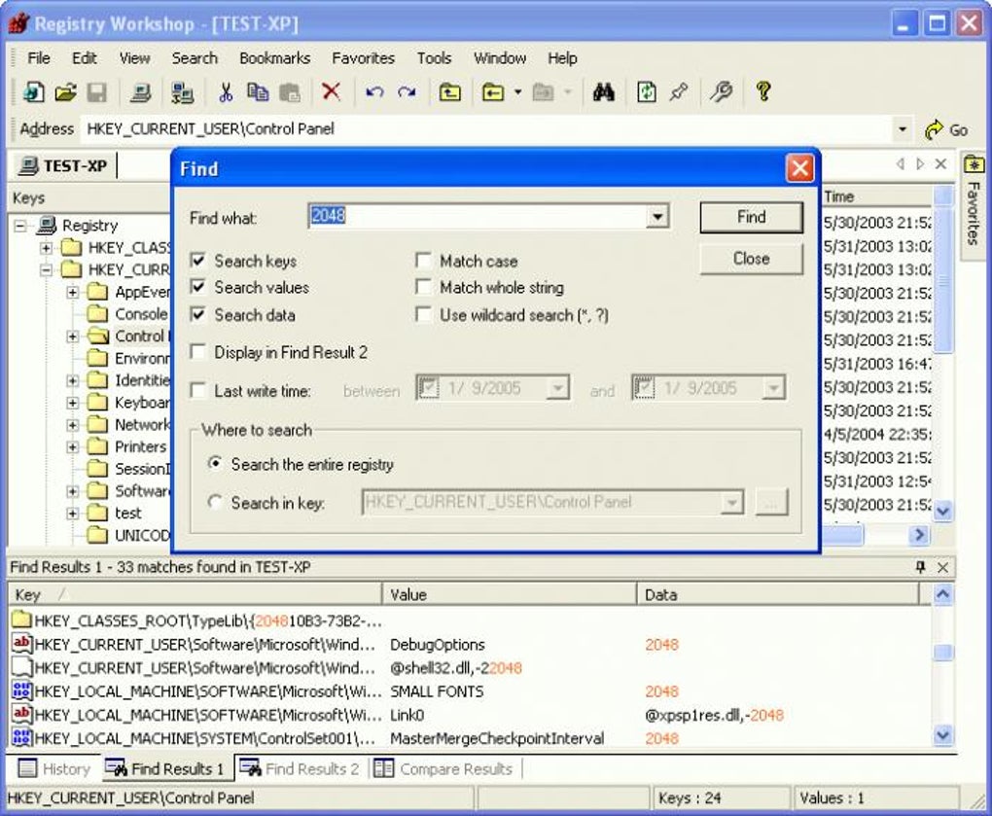Uncheck the Search values checkbox
This screenshot has width=992, height=816.
(198, 287)
